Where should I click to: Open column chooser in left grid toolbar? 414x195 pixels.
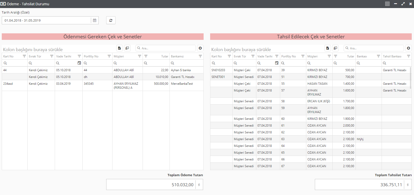[127, 48]
